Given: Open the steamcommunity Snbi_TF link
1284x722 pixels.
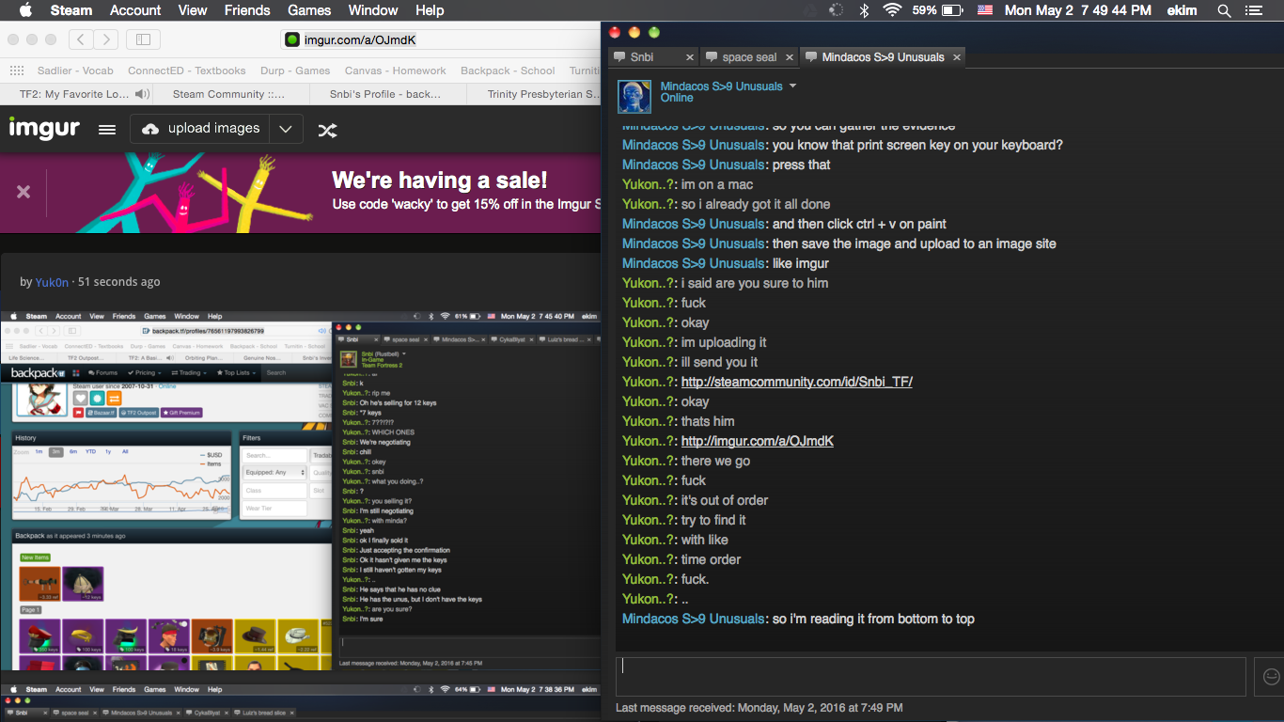Looking at the screenshot, I should [x=796, y=382].
